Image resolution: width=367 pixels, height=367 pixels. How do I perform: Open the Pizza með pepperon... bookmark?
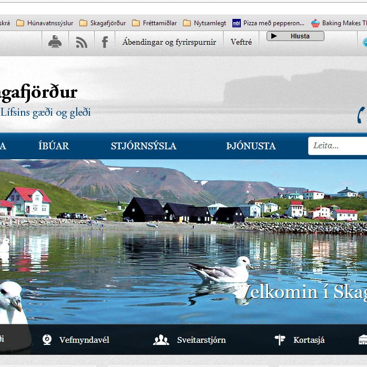tap(268, 23)
